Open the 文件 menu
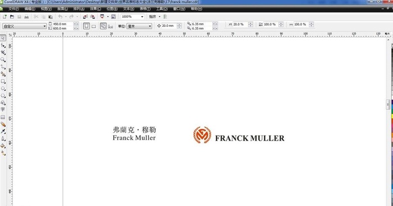393x206 pixels. pos(13,9)
